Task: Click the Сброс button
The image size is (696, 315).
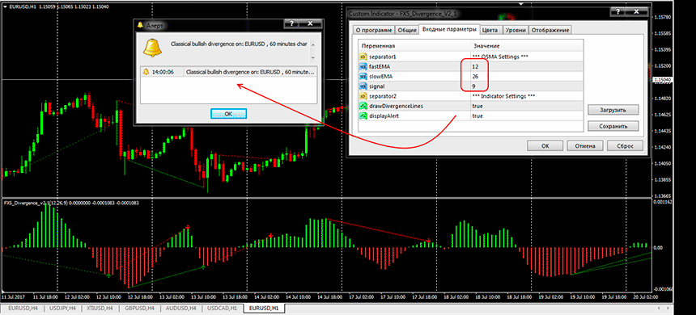Action: click(x=625, y=145)
